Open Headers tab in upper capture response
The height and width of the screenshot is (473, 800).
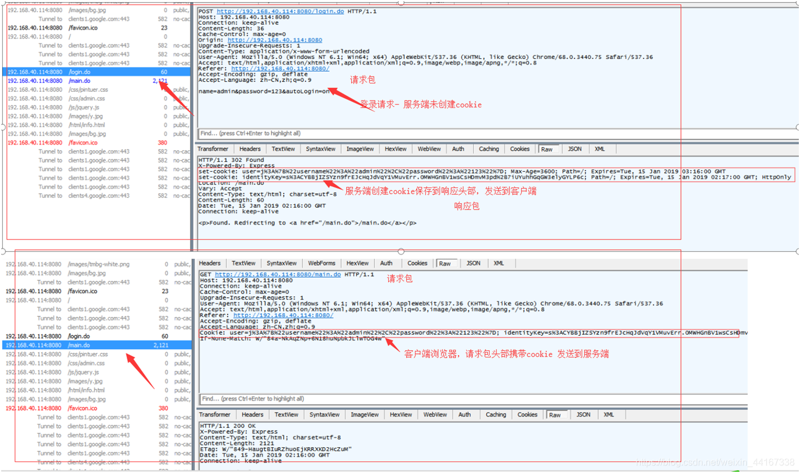tap(250, 149)
